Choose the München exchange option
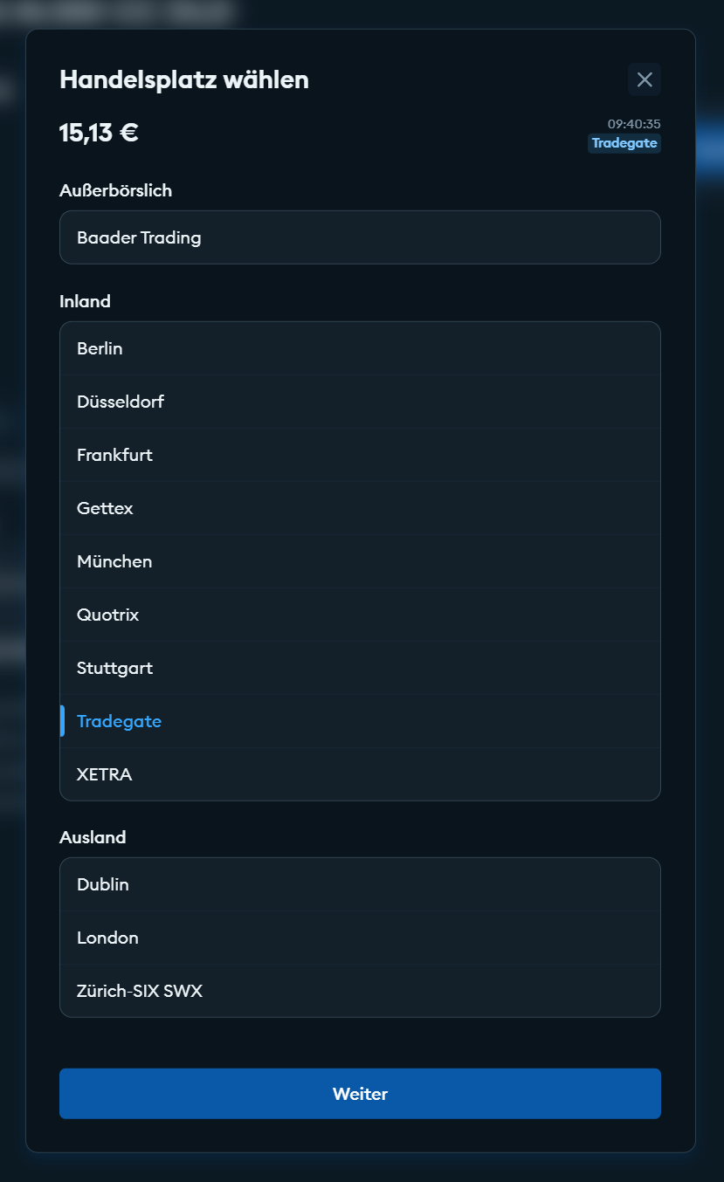The height and width of the screenshot is (1182, 724). tap(360, 561)
